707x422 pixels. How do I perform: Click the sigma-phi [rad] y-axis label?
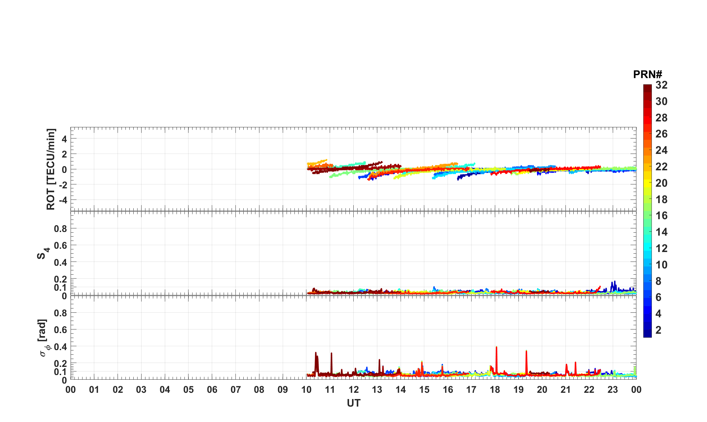click(44, 338)
